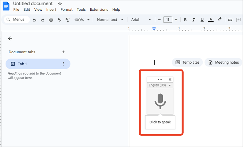This screenshot has width=243, height=147.
Task: Open the File menu
Action: tap(16, 10)
